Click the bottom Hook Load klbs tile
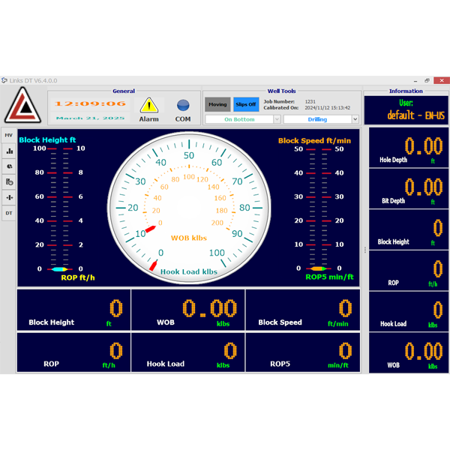 188,352
